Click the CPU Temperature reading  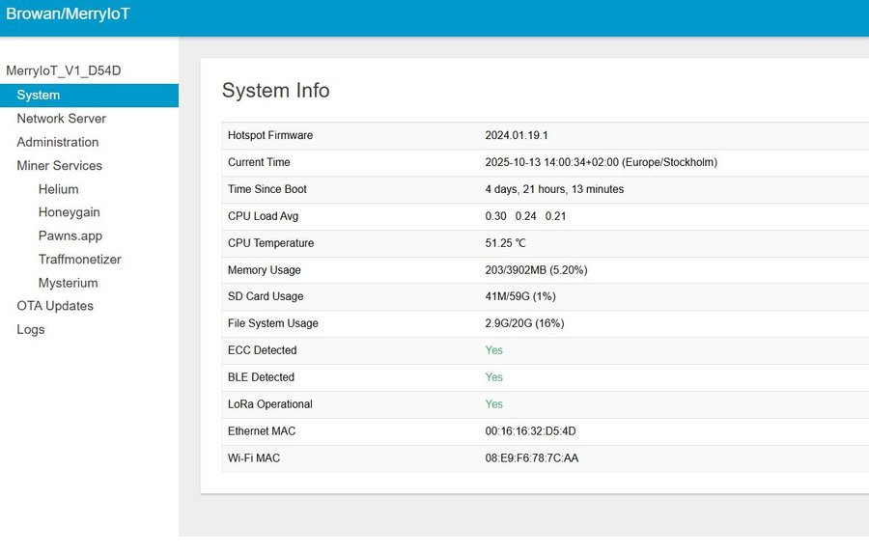pyautogui.click(x=505, y=243)
